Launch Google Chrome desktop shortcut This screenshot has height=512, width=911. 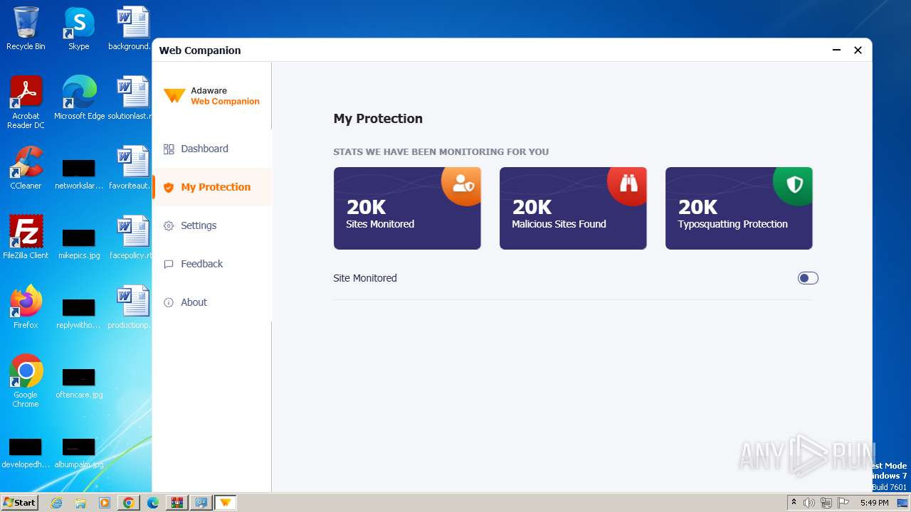coord(26,381)
